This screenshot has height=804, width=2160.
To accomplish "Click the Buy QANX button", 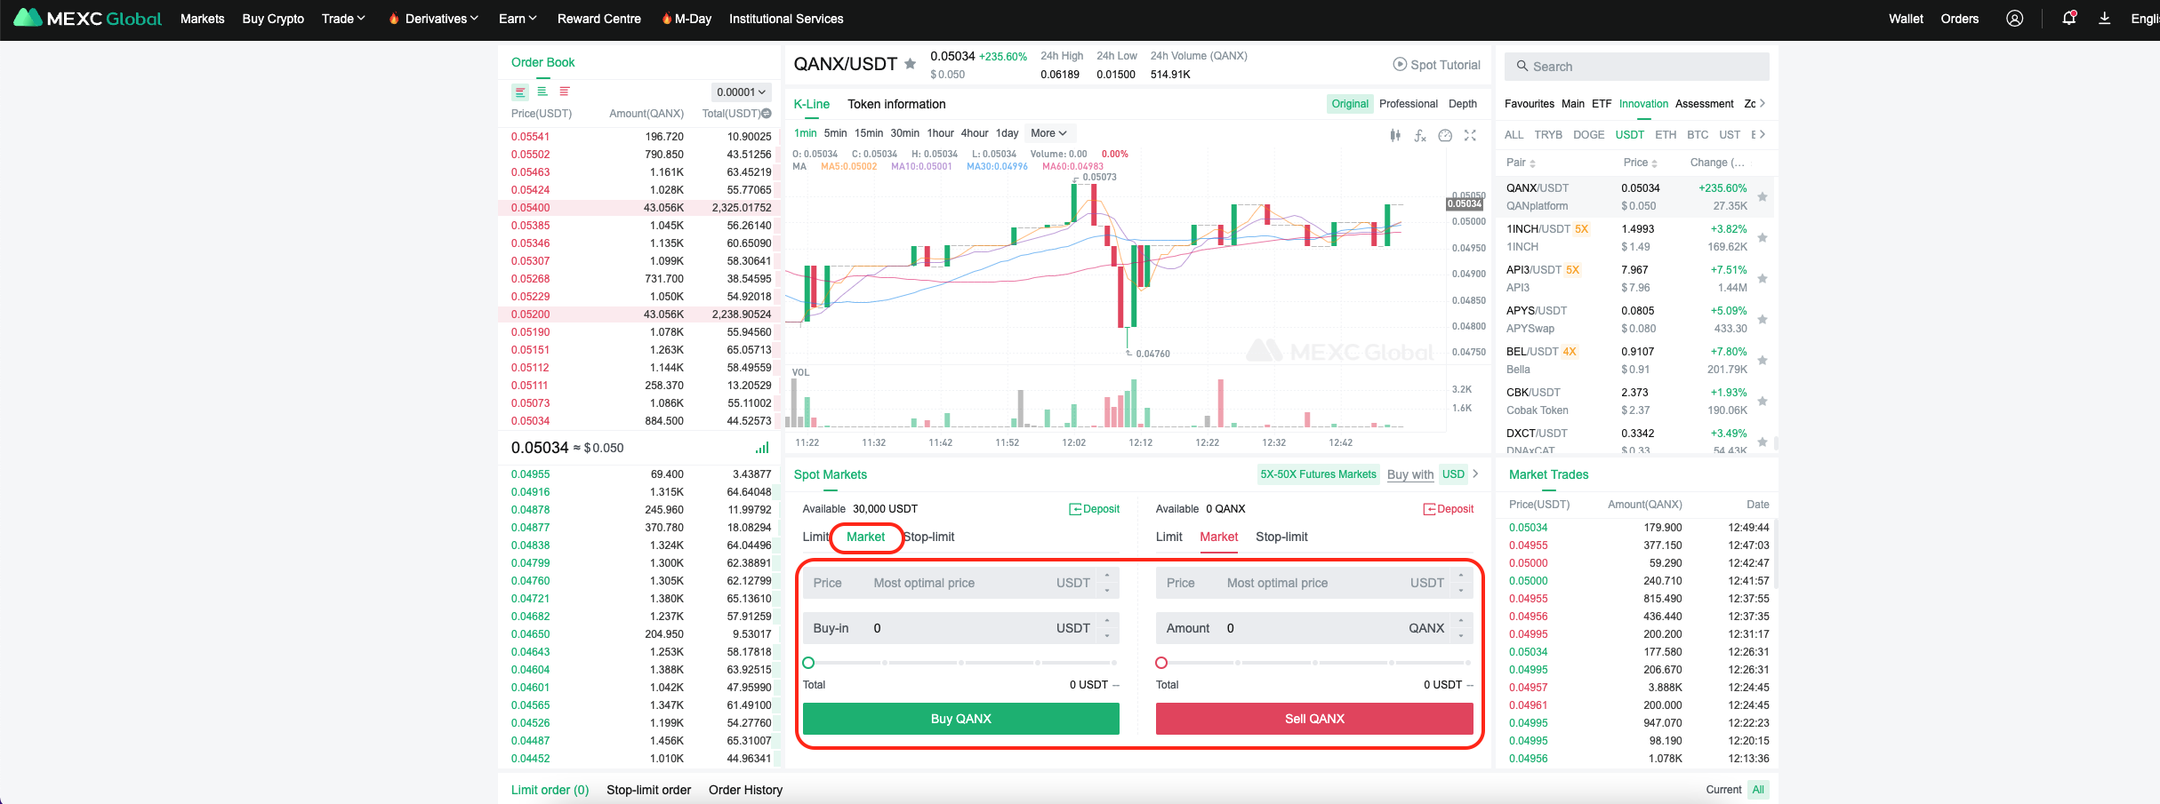I will click(960, 719).
